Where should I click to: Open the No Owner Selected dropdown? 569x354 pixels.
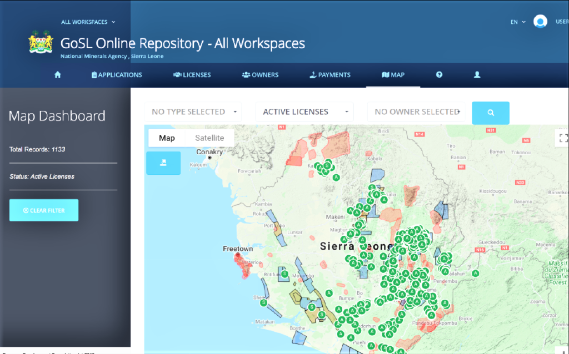click(417, 112)
